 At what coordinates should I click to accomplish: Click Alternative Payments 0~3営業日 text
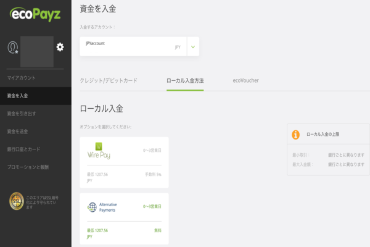coord(152,206)
